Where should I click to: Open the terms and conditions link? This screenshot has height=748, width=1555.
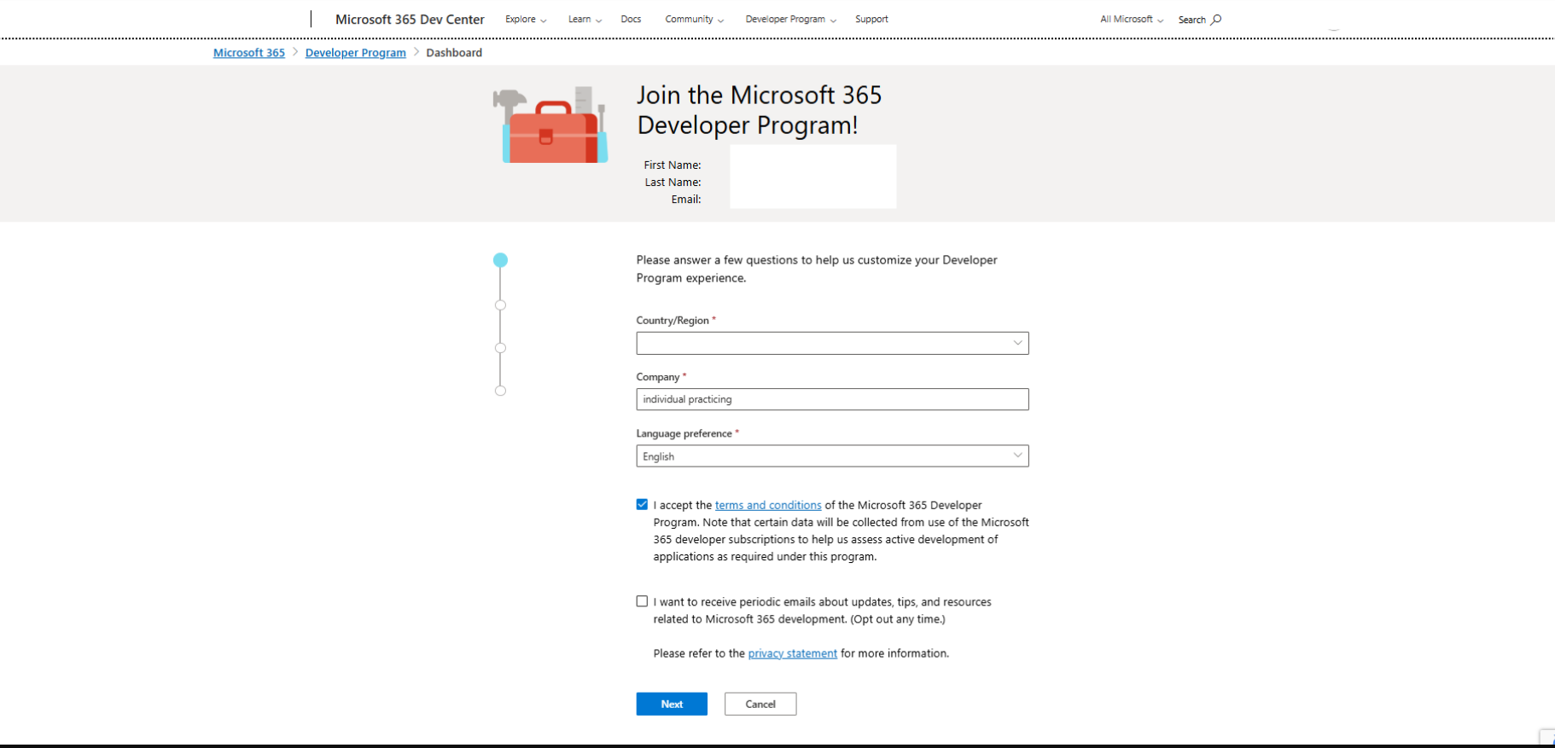pyautogui.click(x=768, y=505)
